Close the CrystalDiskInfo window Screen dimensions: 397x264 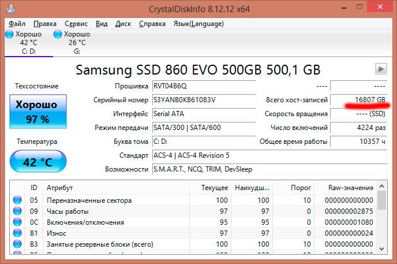380,7
